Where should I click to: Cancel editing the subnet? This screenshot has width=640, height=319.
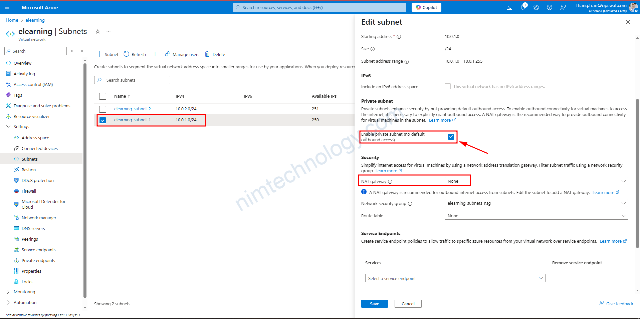(408, 304)
